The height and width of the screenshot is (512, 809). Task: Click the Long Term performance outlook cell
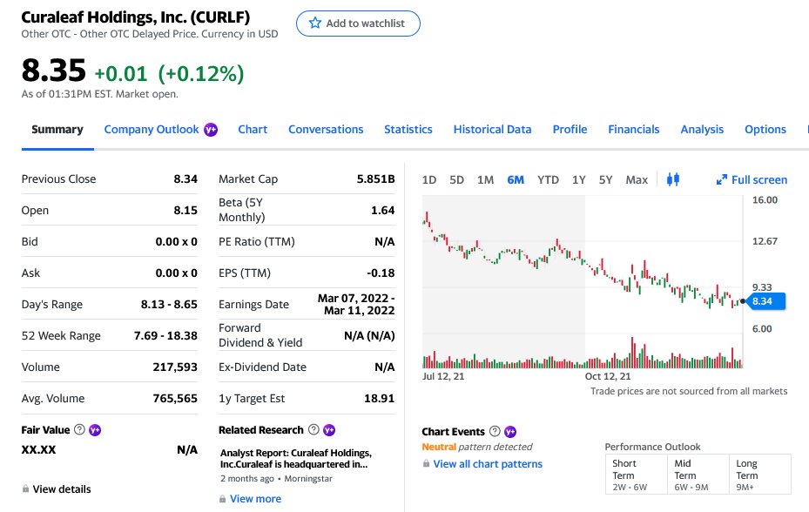pos(760,475)
